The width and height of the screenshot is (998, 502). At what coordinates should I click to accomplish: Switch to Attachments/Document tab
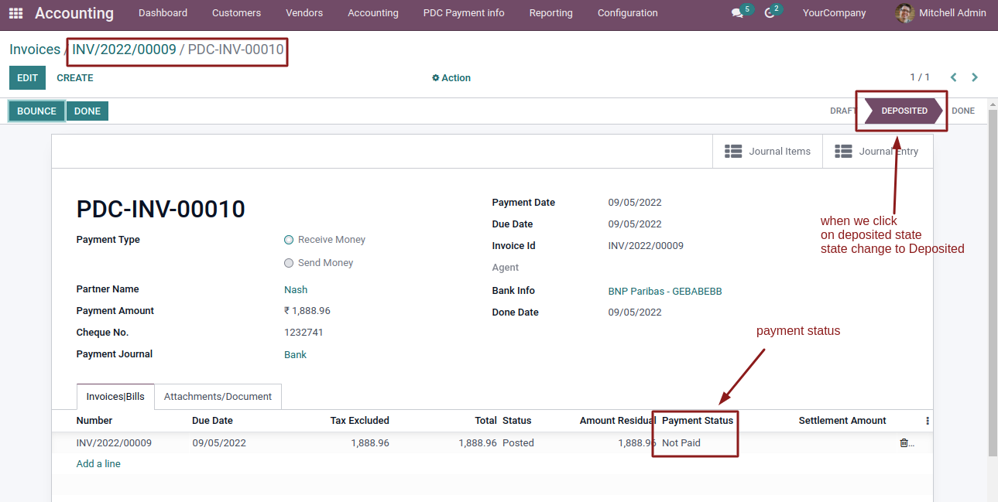pyautogui.click(x=218, y=396)
